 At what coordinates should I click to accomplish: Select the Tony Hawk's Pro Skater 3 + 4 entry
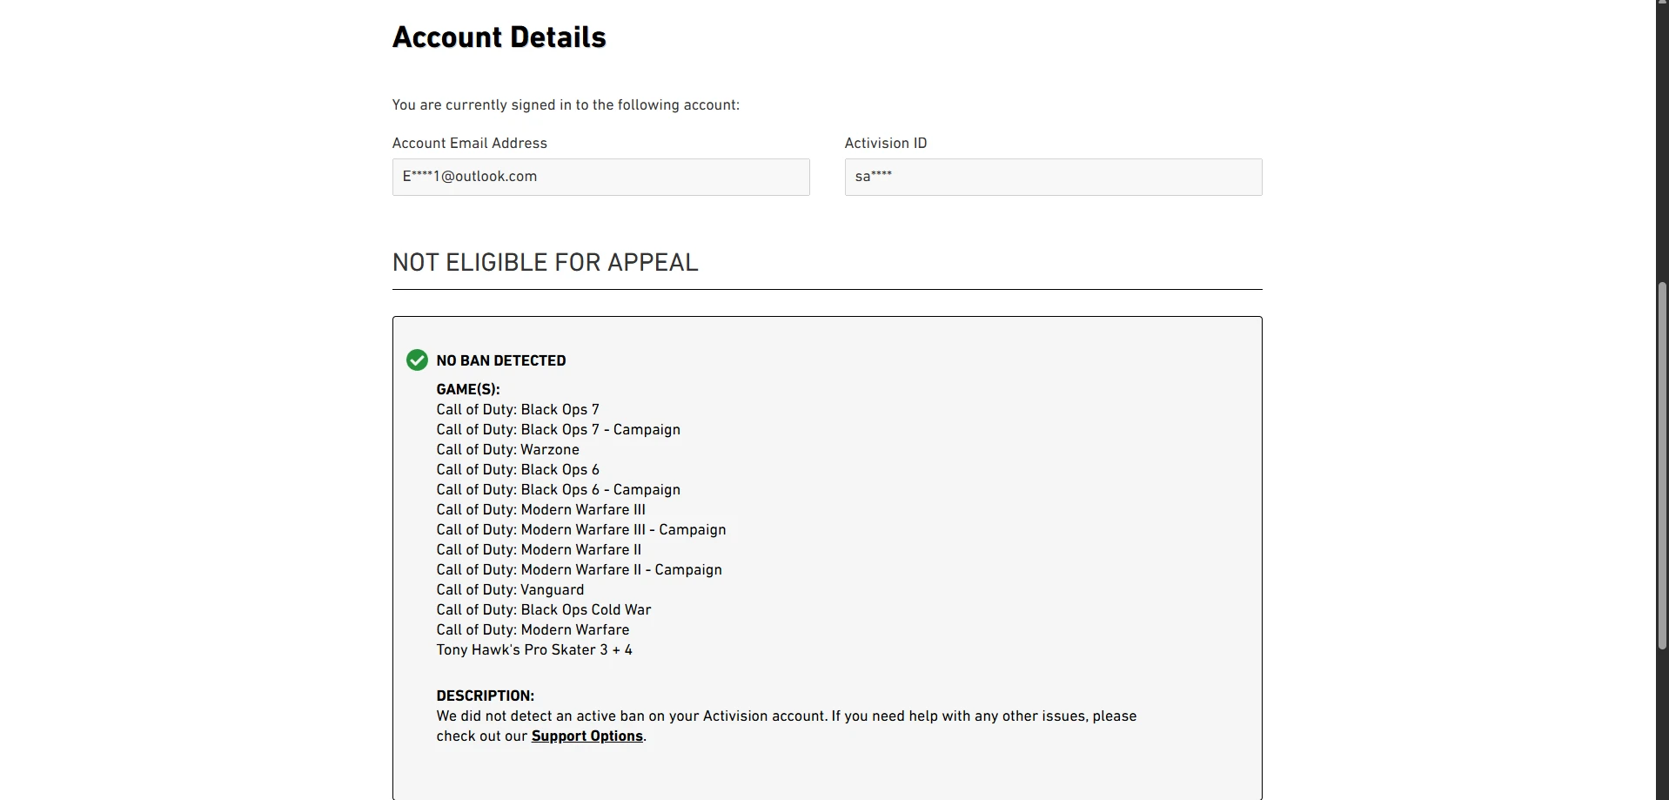tap(534, 649)
